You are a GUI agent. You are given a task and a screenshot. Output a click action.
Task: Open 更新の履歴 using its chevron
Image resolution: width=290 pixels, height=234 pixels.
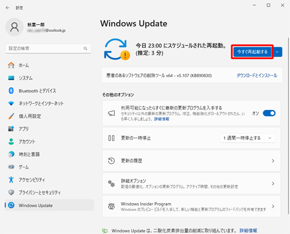pos(273,161)
